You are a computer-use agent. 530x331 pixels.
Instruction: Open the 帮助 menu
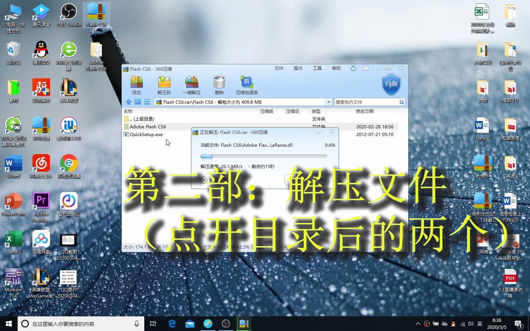pyautogui.click(x=336, y=68)
